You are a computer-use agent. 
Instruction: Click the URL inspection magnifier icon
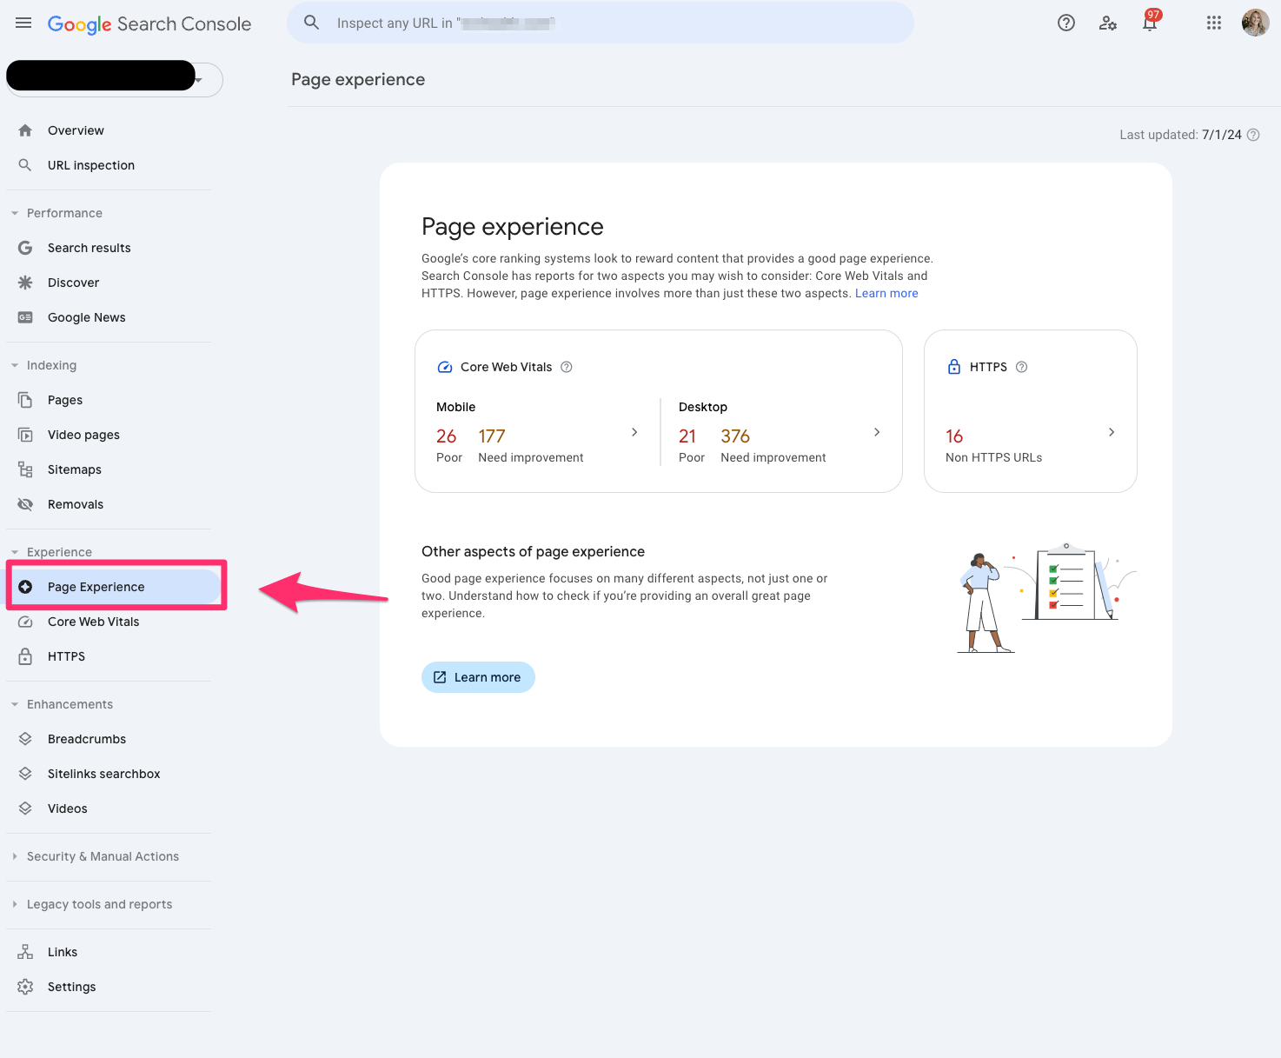(25, 165)
